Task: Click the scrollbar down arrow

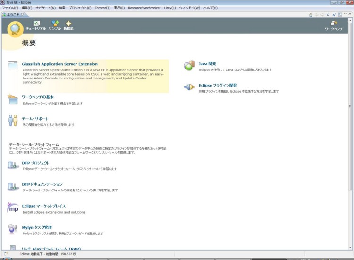Action: (350, 247)
